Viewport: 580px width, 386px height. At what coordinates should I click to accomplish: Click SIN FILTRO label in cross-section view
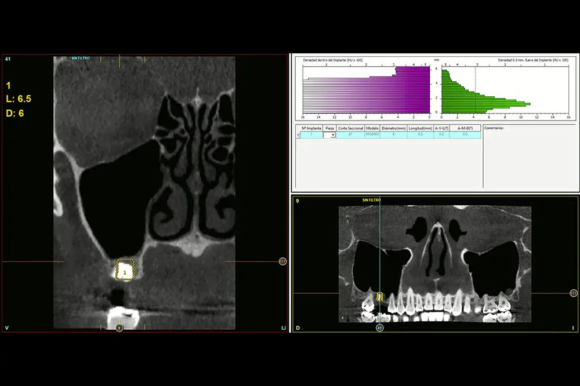81,59
